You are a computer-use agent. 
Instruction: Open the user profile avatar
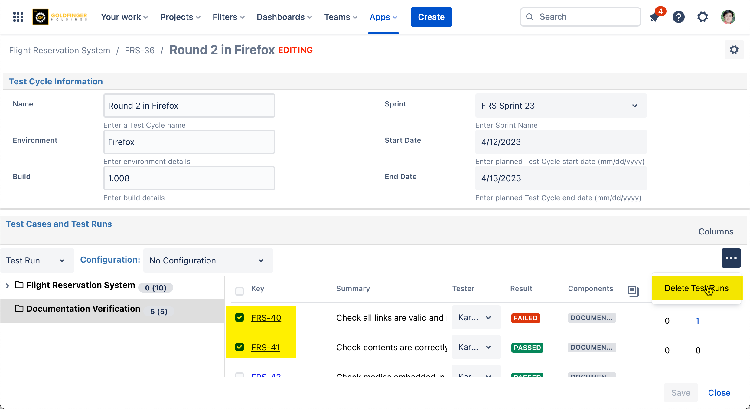coord(728,17)
